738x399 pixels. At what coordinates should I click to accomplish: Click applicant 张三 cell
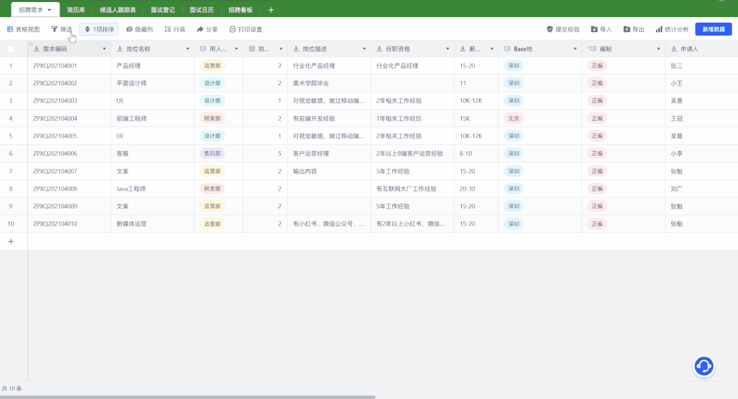point(701,66)
